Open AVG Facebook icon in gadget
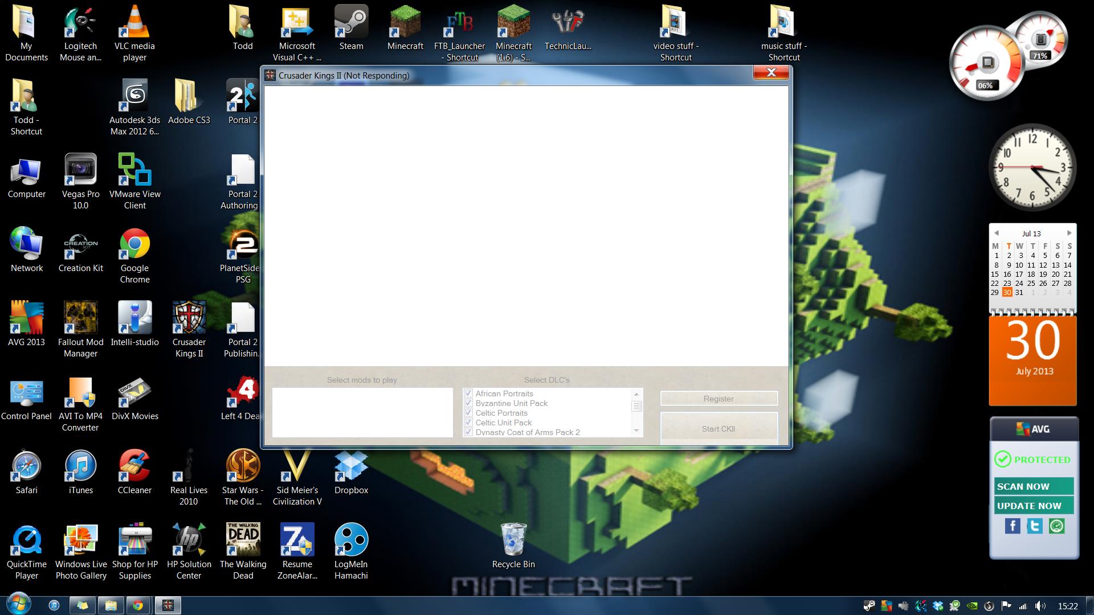 (x=1013, y=526)
